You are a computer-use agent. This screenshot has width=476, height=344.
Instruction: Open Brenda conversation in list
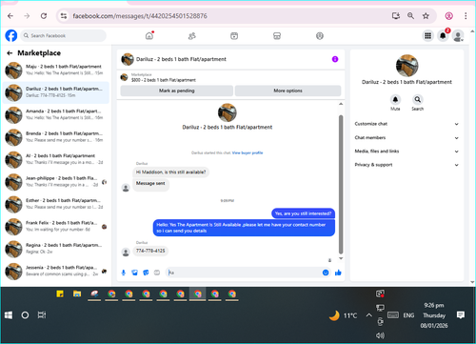(56, 137)
